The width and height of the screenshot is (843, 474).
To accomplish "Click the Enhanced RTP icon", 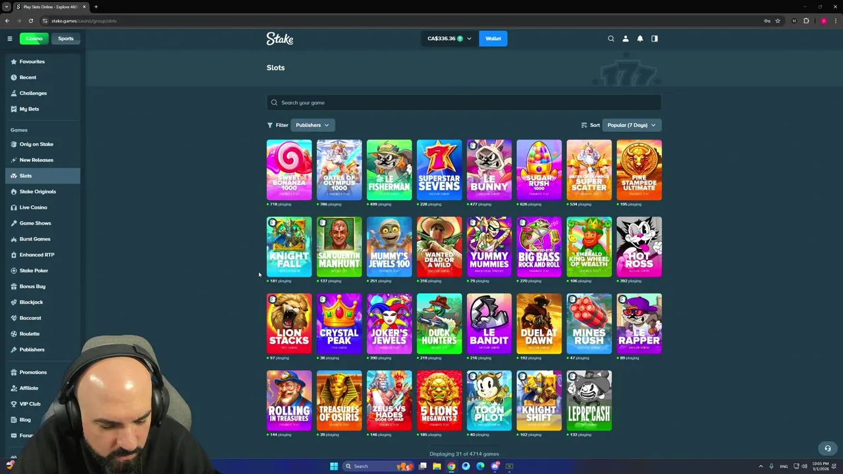I will [14, 255].
